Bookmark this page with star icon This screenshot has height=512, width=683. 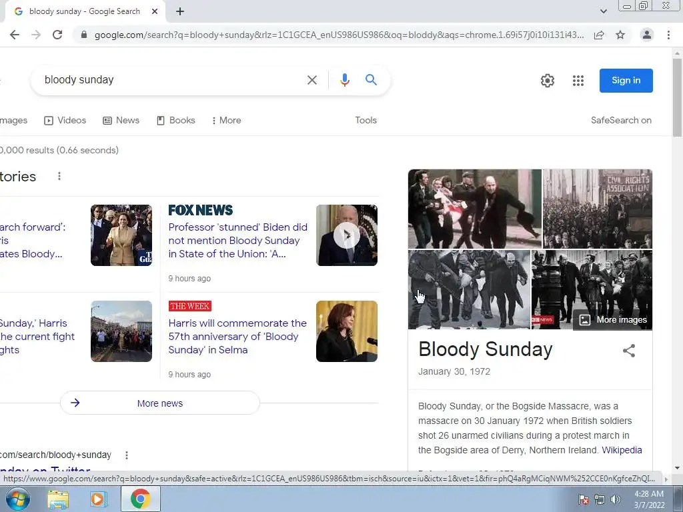620,35
